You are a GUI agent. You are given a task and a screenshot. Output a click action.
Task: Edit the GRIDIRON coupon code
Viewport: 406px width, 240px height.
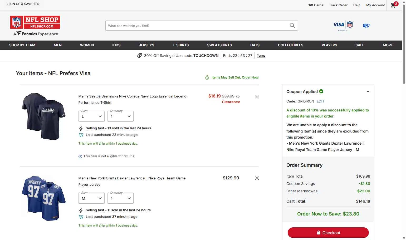[x=320, y=101]
